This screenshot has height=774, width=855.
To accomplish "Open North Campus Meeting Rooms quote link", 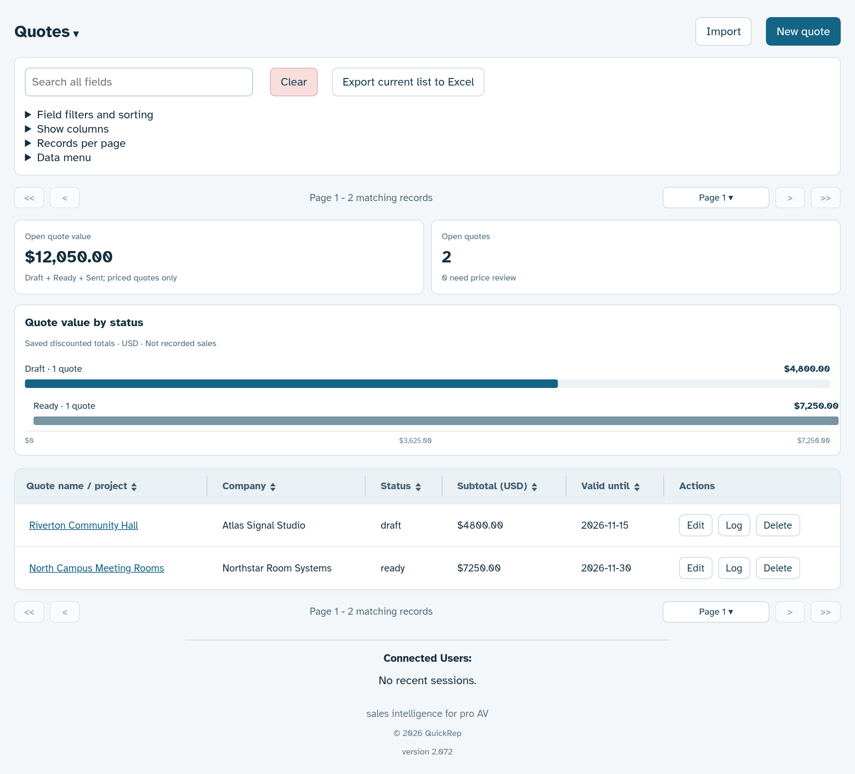I will [96, 568].
